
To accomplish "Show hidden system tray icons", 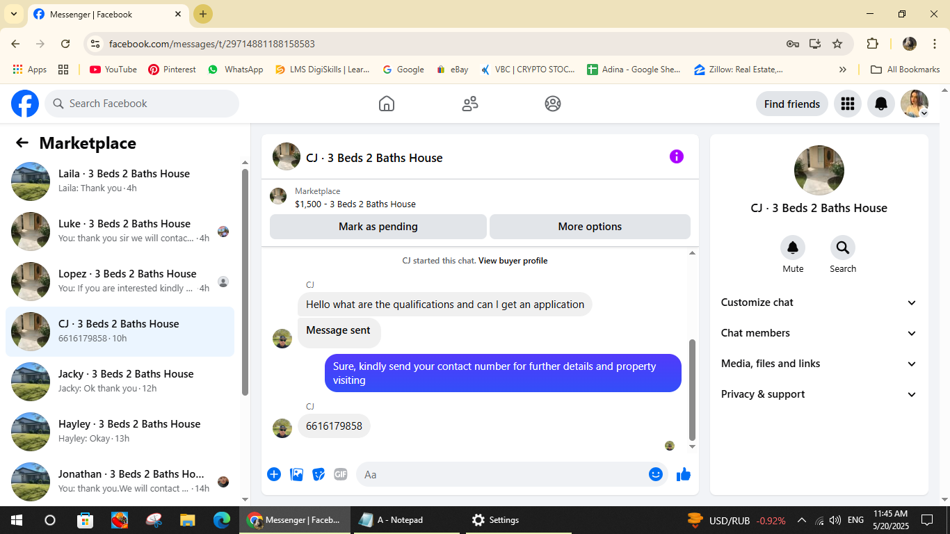I will point(801,520).
